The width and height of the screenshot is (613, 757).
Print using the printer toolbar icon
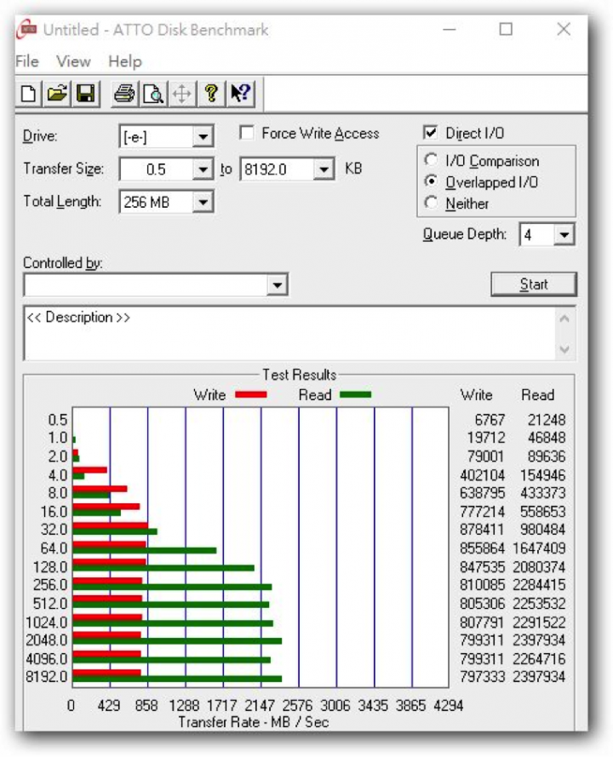pyautogui.click(x=124, y=93)
